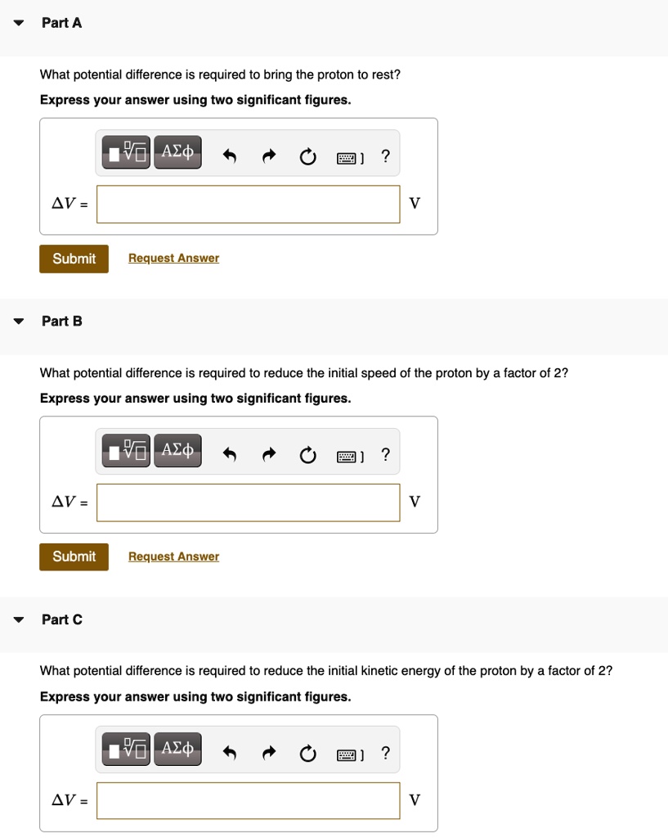Select the ΑΣφ symbols icon in Part C
This screenshot has width=668, height=838.
point(177,748)
